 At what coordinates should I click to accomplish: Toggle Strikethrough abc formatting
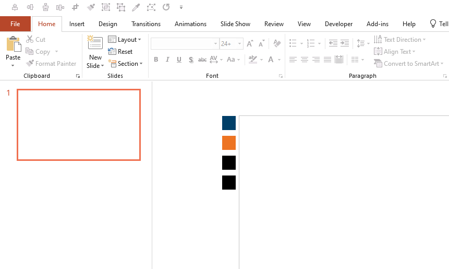(x=202, y=60)
